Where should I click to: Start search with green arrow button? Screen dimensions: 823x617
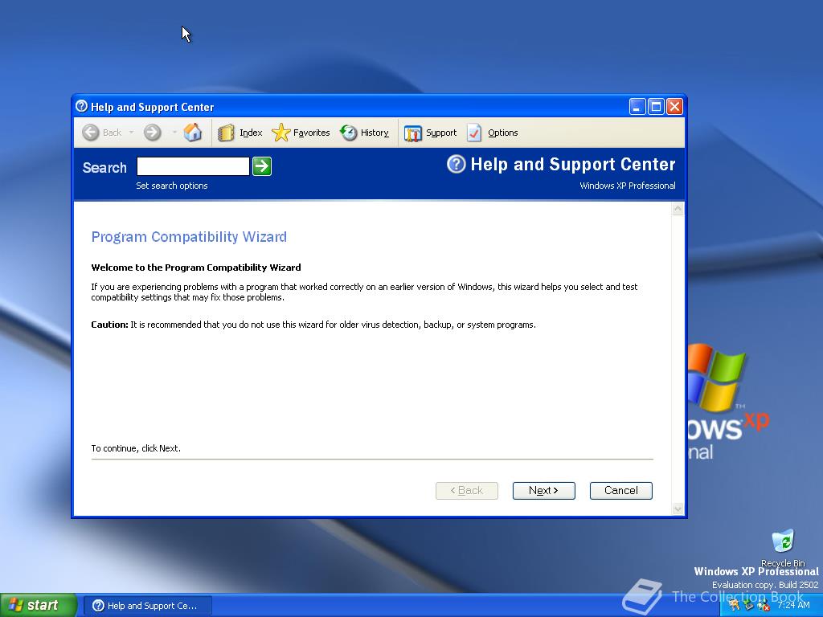[262, 166]
